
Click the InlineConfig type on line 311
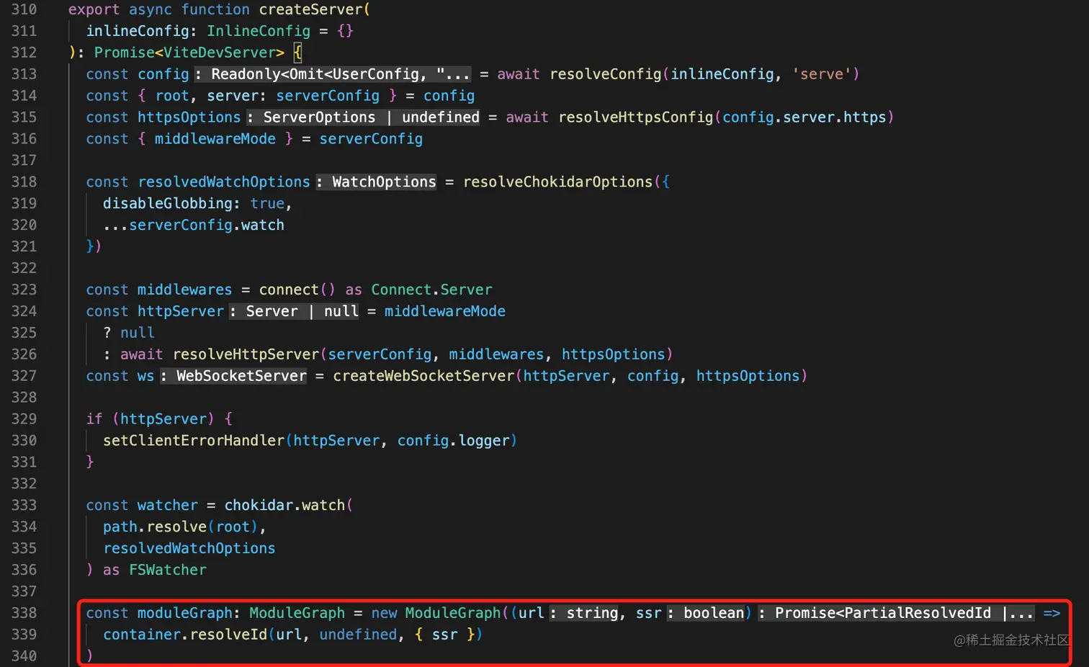[x=259, y=31]
